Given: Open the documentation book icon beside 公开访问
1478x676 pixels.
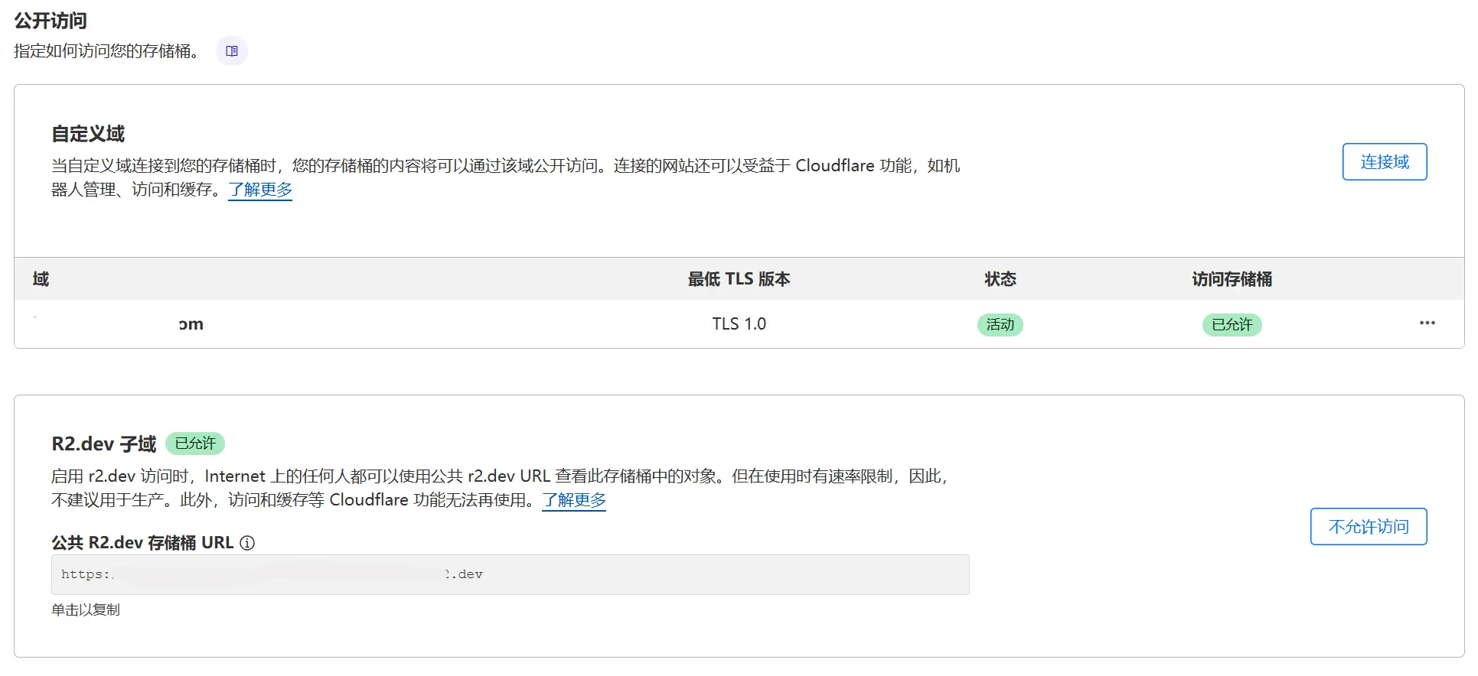Looking at the screenshot, I should pos(232,51).
